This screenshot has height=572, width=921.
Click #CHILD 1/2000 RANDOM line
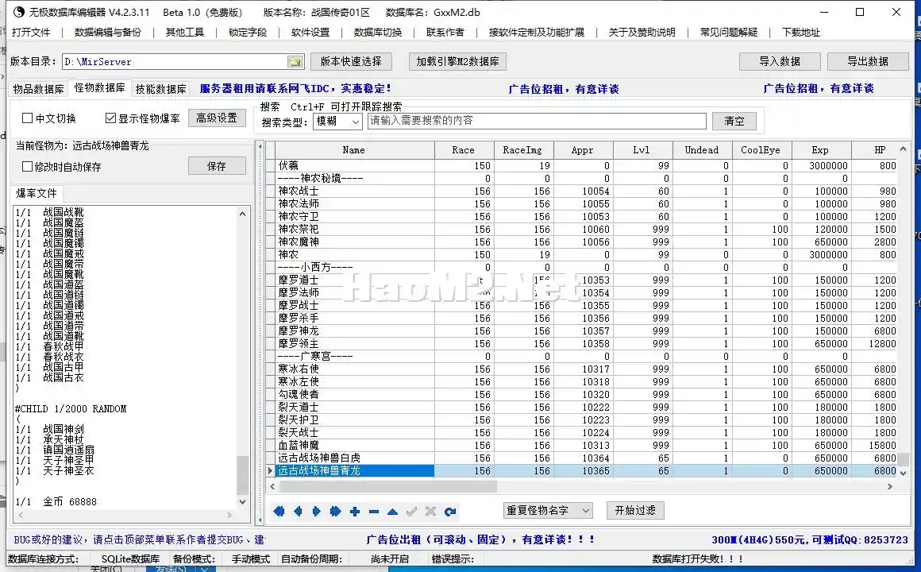pos(71,408)
